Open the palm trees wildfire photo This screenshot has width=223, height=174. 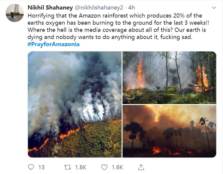(169, 131)
